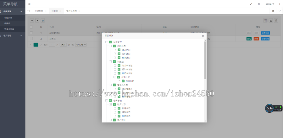Click 确定 button in pagination
Viewport: 283px width, 138px height.
pyautogui.click(x=63, y=45)
